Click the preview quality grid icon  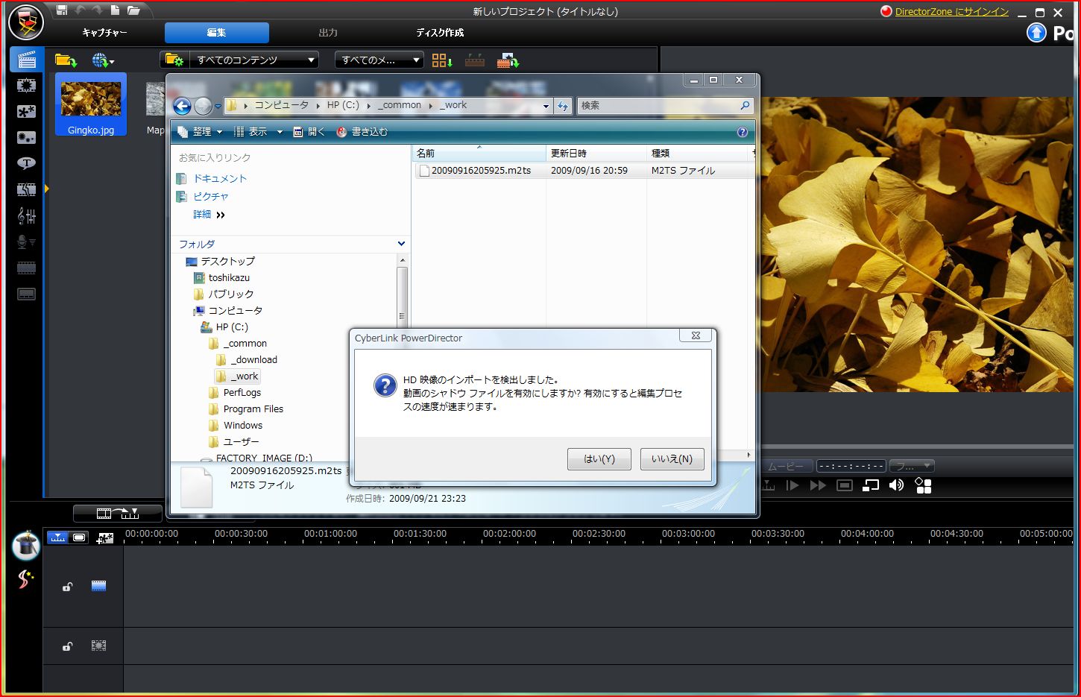click(x=924, y=485)
